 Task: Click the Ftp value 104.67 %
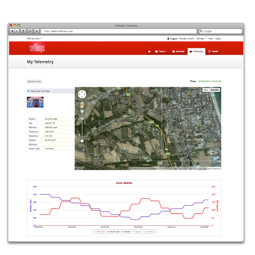pos(50,123)
